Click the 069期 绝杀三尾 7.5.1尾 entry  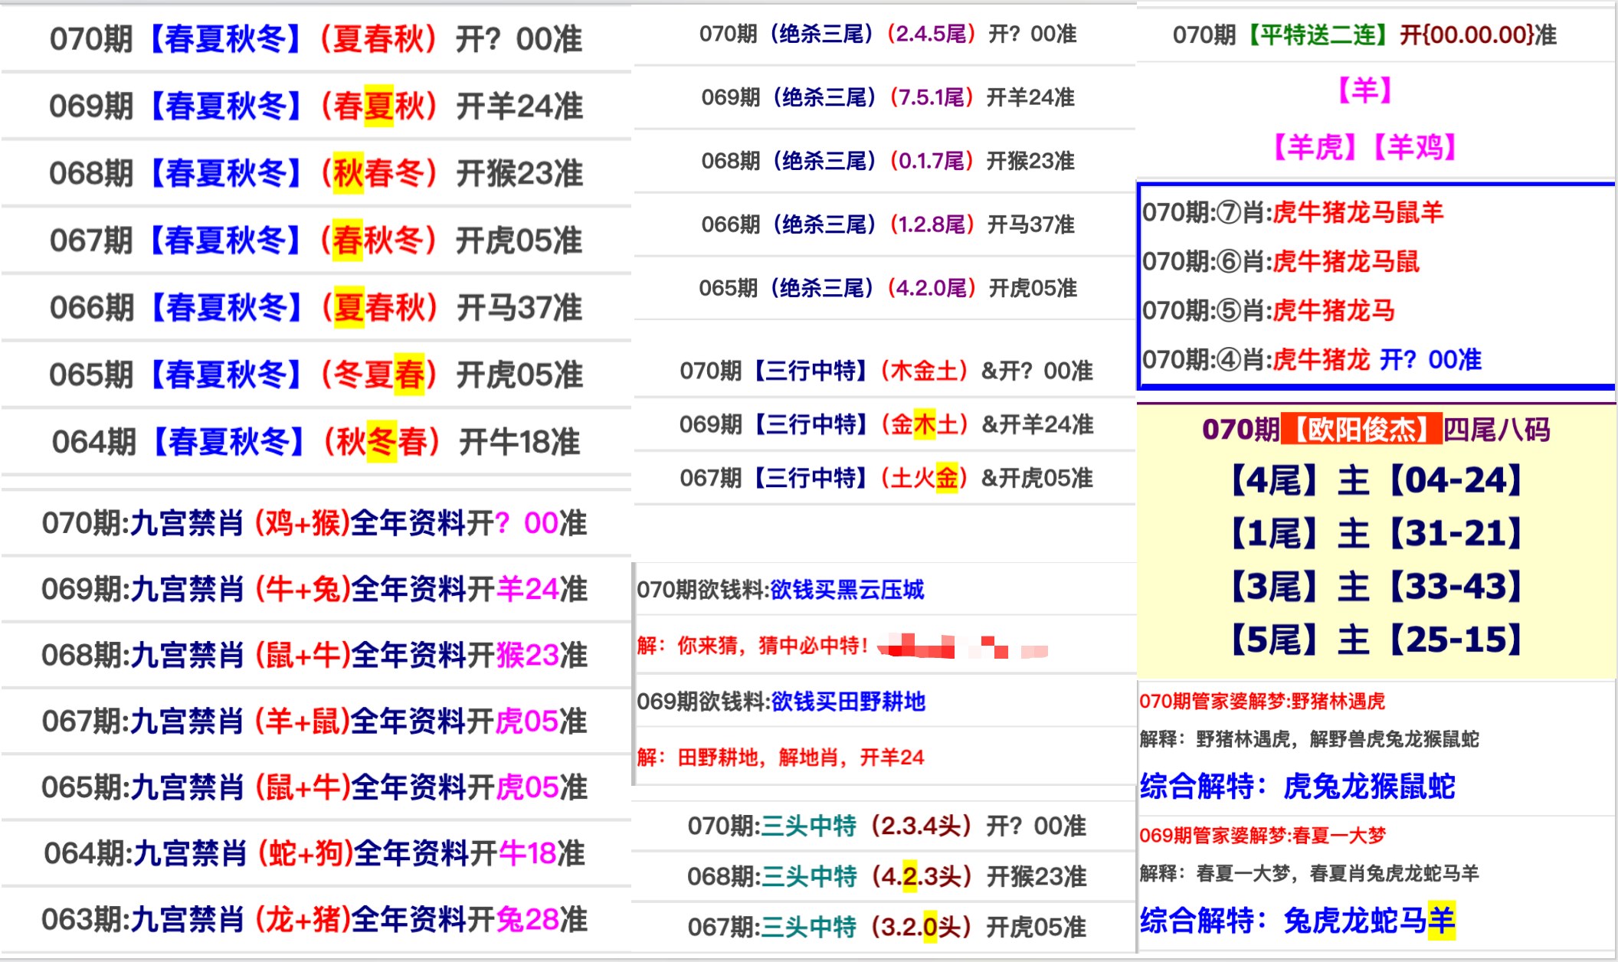pyautogui.click(x=887, y=97)
